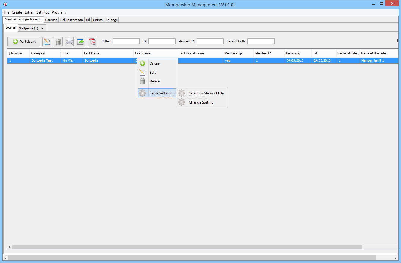
Task: Click the Additional name column header
Action: 201,53
